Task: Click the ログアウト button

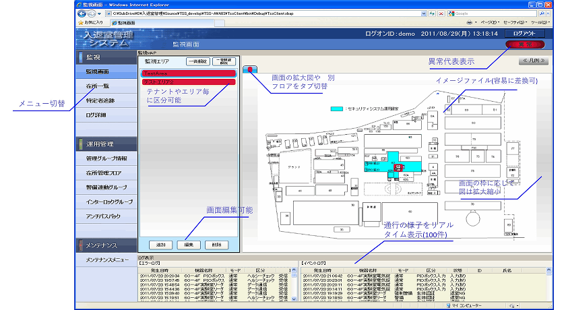Action: pos(525,33)
